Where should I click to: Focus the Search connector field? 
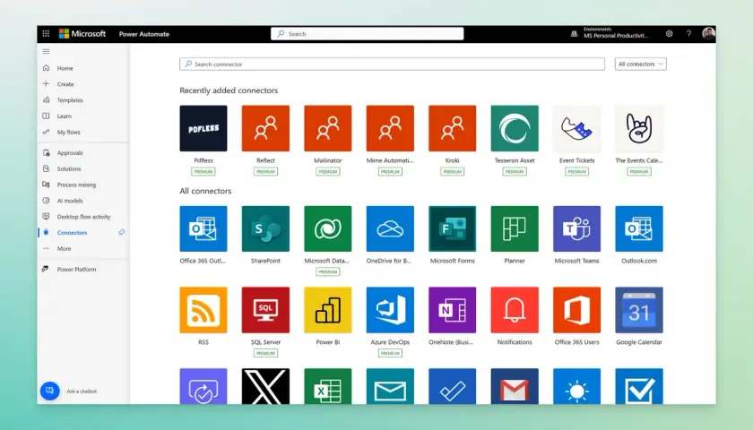point(392,64)
